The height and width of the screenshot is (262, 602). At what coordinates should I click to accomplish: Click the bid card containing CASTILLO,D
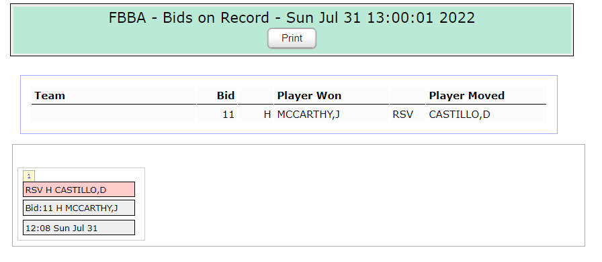point(81,204)
